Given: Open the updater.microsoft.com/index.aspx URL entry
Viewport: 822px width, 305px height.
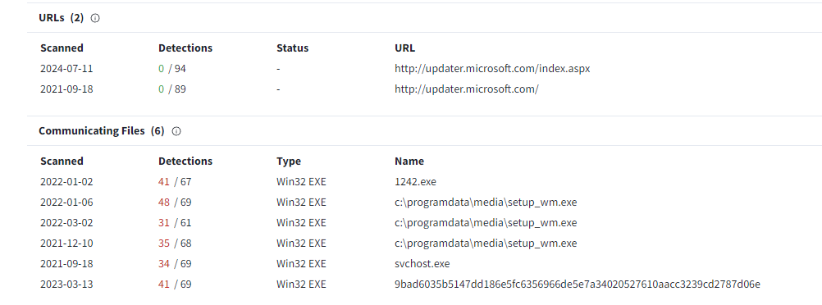Looking at the screenshot, I should [x=492, y=69].
